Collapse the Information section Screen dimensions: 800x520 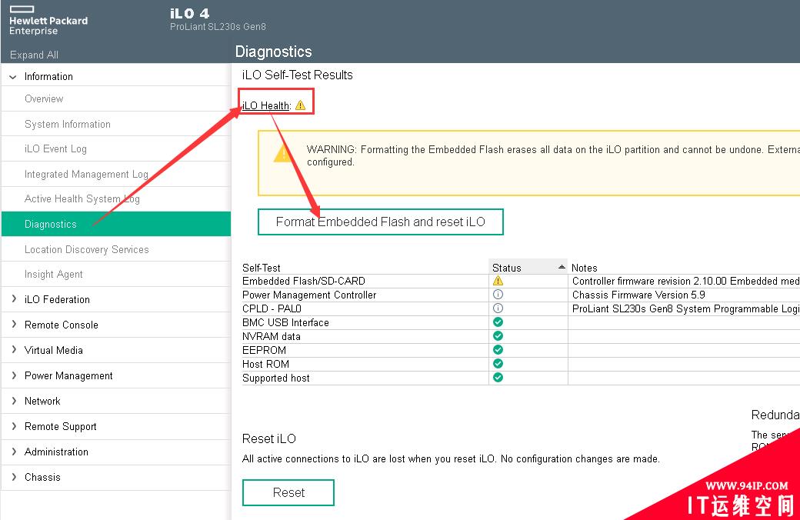pos(13,77)
